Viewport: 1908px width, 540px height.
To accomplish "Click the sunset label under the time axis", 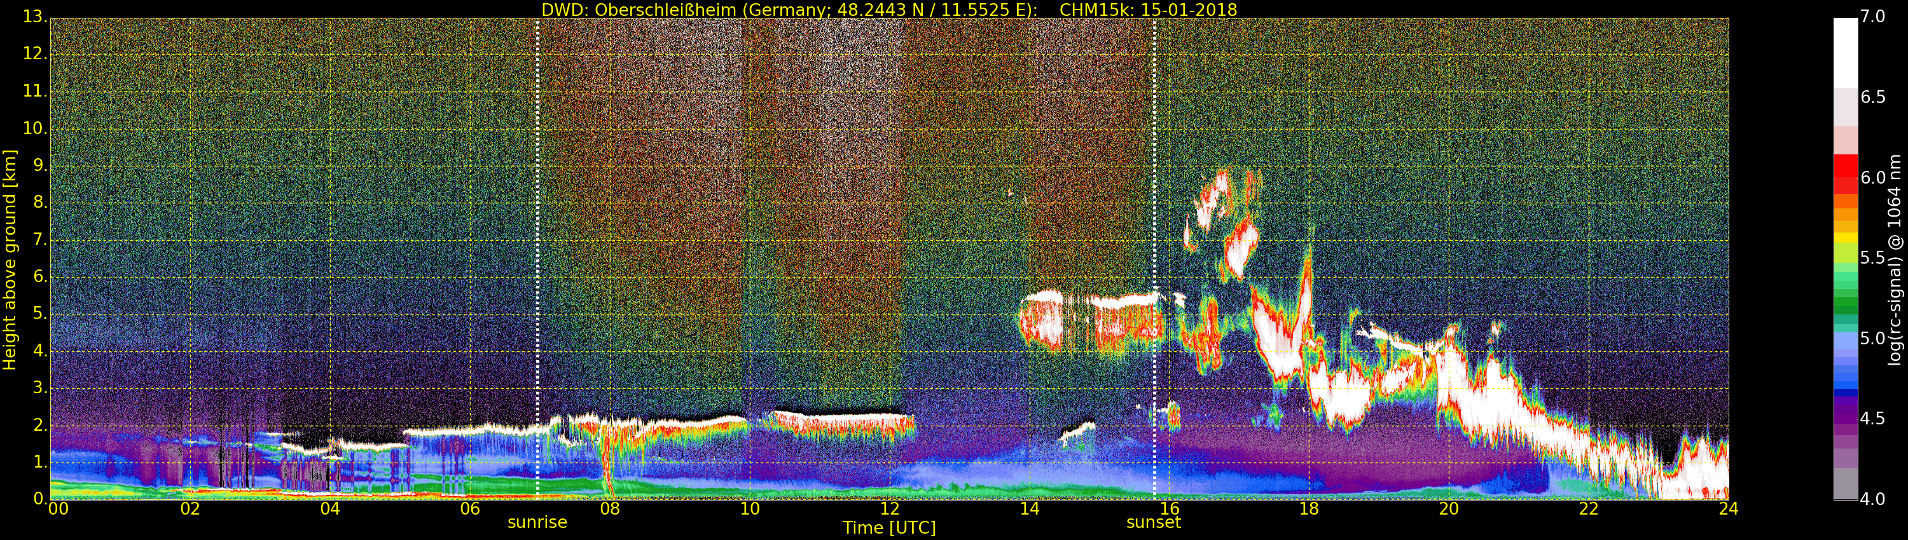I will tap(1153, 522).
